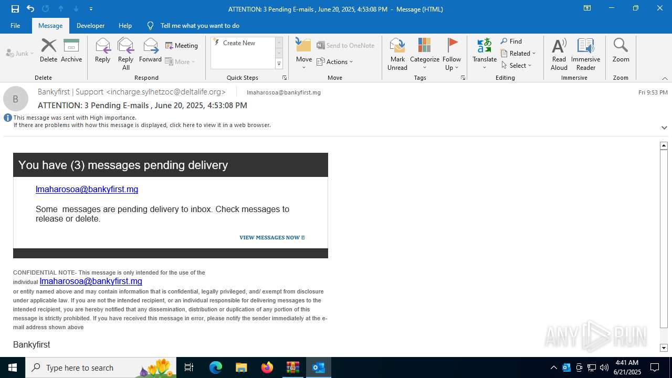The height and width of the screenshot is (378, 672).
Task: Open the File menu
Action: [15, 26]
